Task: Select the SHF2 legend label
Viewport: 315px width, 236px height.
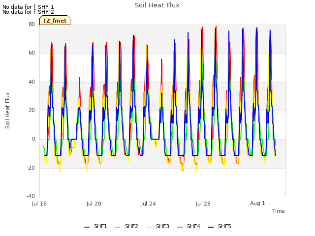Action: coord(131,226)
